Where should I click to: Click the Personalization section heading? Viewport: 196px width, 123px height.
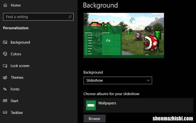[x=16, y=28]
